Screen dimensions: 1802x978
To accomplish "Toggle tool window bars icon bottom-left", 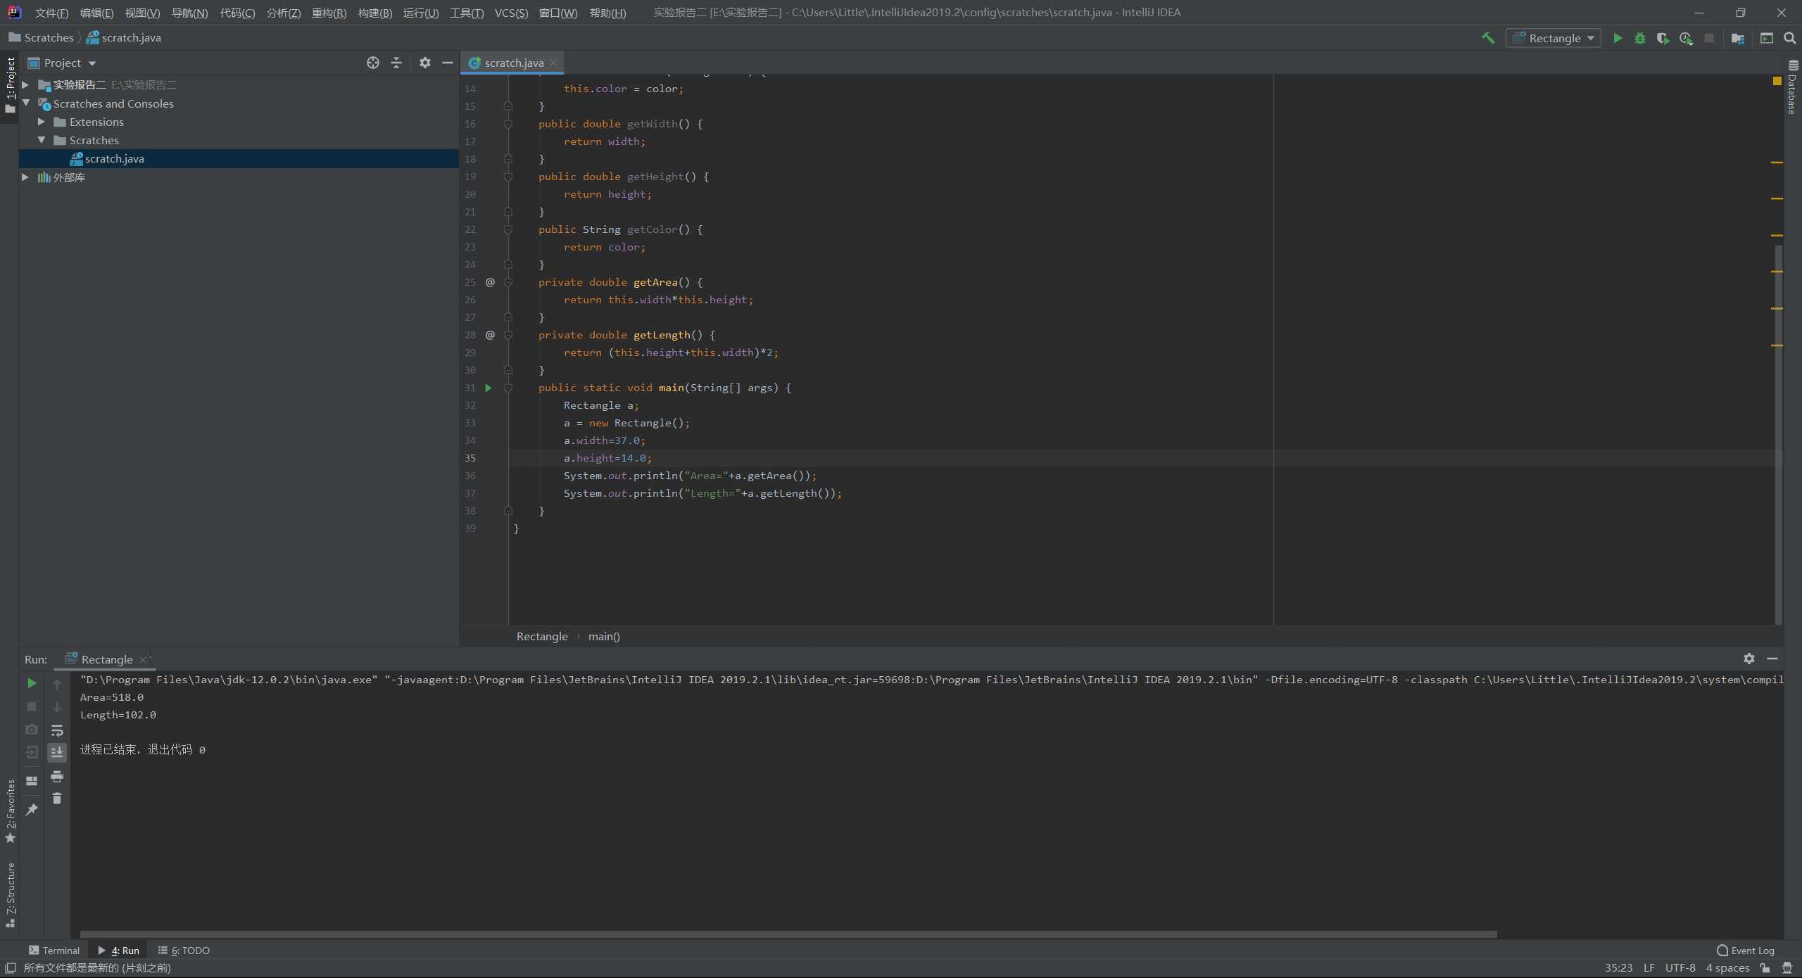I will 10,968.
